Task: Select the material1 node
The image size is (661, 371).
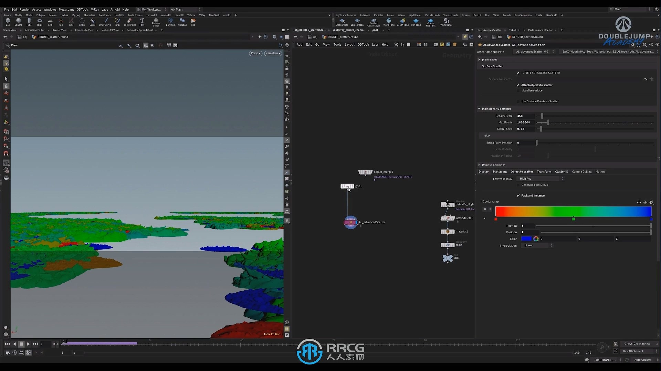Action: [448, 232]
